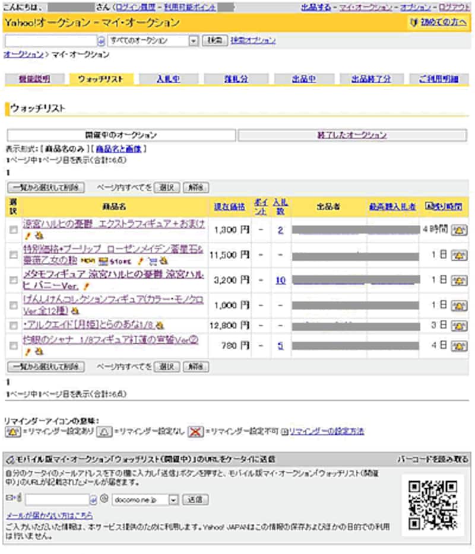The image size is (475, 554).
Task: Click the mobile email address input field
Action: click(57, 499)
